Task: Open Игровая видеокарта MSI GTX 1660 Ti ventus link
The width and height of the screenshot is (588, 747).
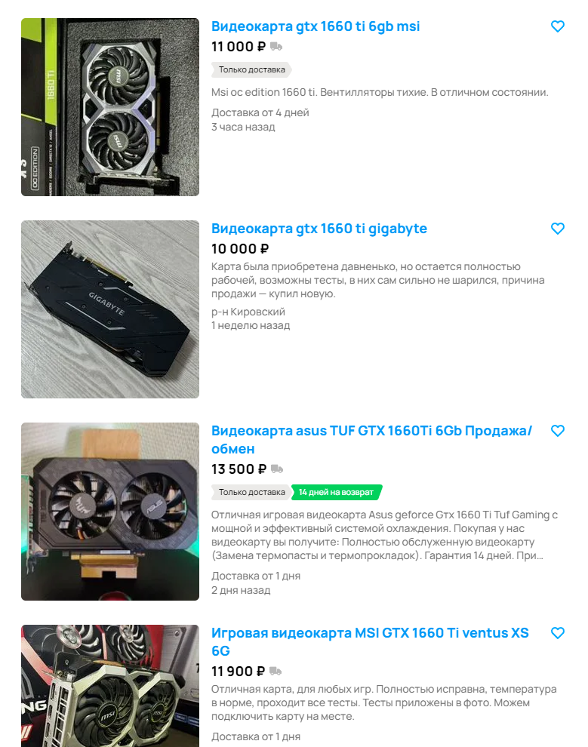Action: tap(370, 641)
